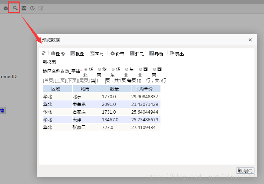
Task: Click the page number input field
Action: click(101, 81)
